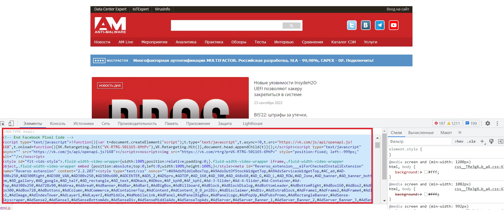Select the Макет tab
Viewport: 504px width, 210px height.
pyautogui.click(x=446, y=133)
